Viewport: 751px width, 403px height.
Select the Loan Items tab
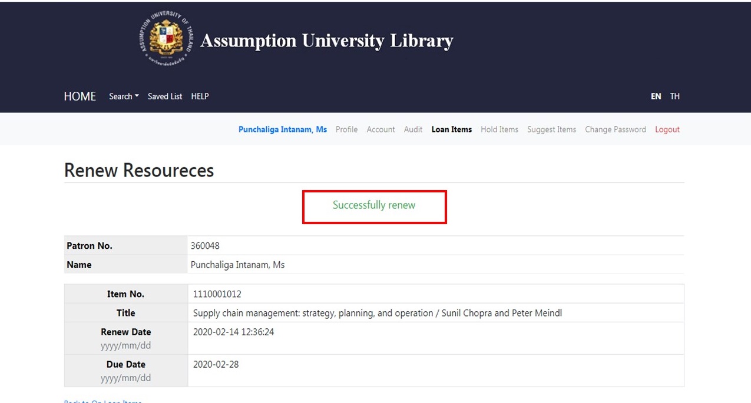tap(452, 129)
